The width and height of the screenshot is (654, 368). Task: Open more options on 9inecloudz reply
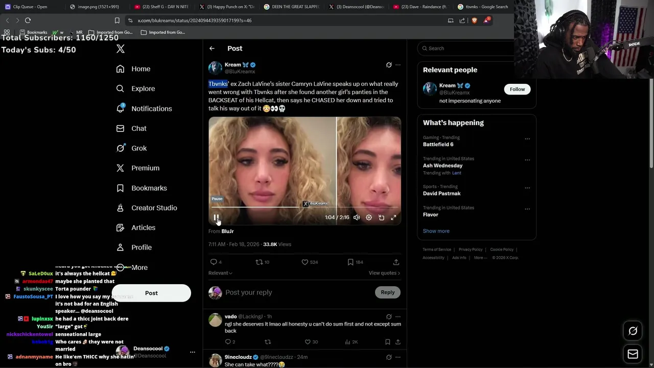coord(398,357)
